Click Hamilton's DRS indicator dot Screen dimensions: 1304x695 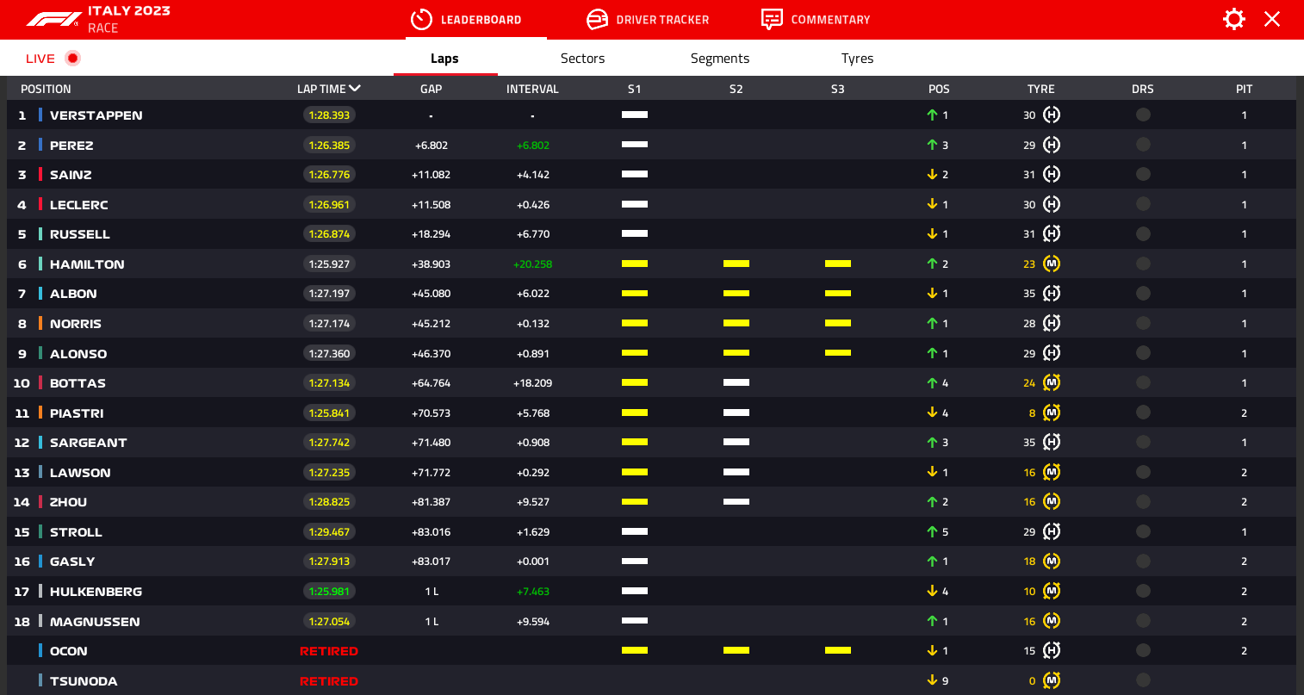(x=1143, y=264)
